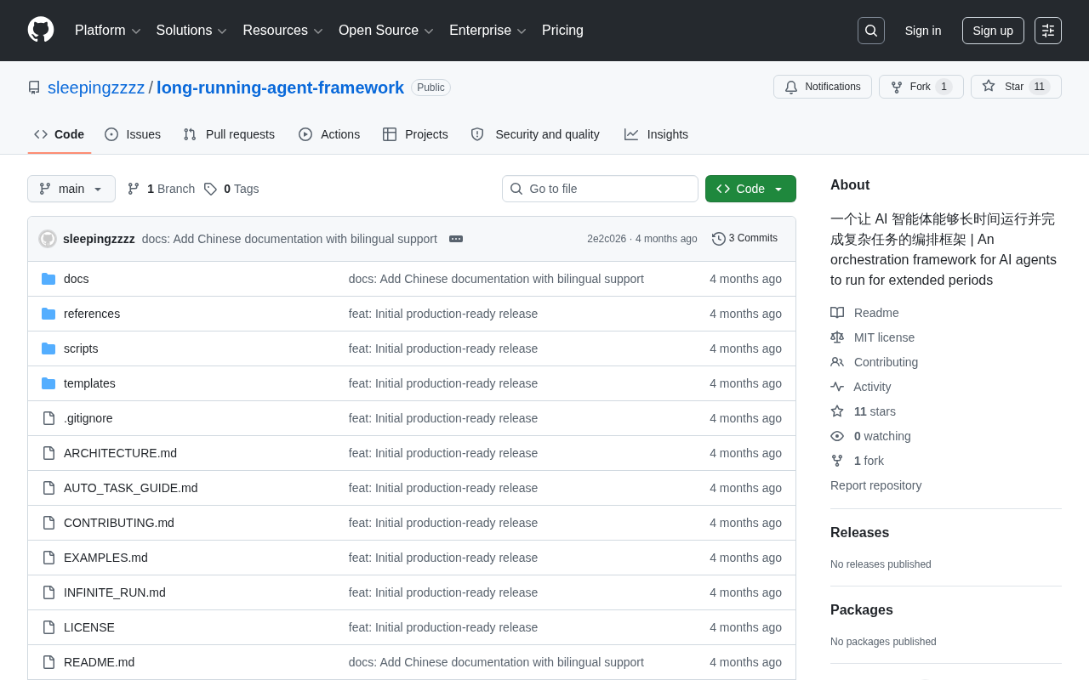The width and height of the screenshot is (1089, 680).
Task: Open the Packages heading link
Action: 862,610
